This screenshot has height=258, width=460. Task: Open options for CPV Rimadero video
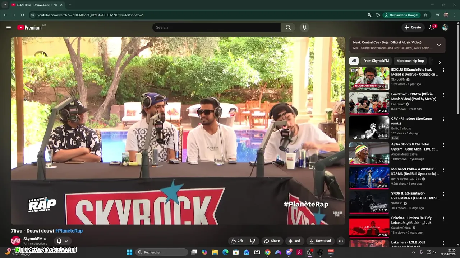coord(443,119)
